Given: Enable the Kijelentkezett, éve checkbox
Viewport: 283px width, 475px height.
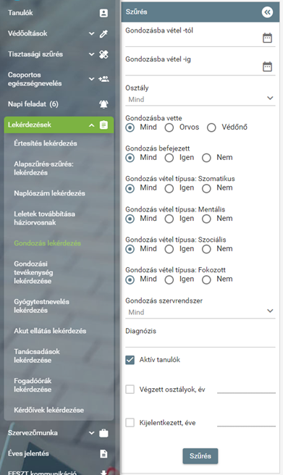Looking at the screenshot, I should pyautogui.click(x=130, y=423).
